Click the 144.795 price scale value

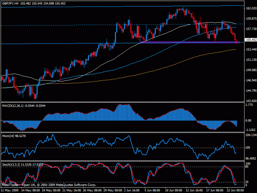click(251, 91)
